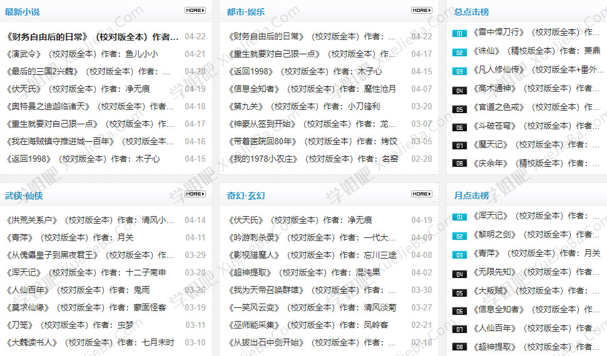Open 《无限先知》 in 月点击榜
Screen dimensions: 607x356
click(x=536, y=272)
